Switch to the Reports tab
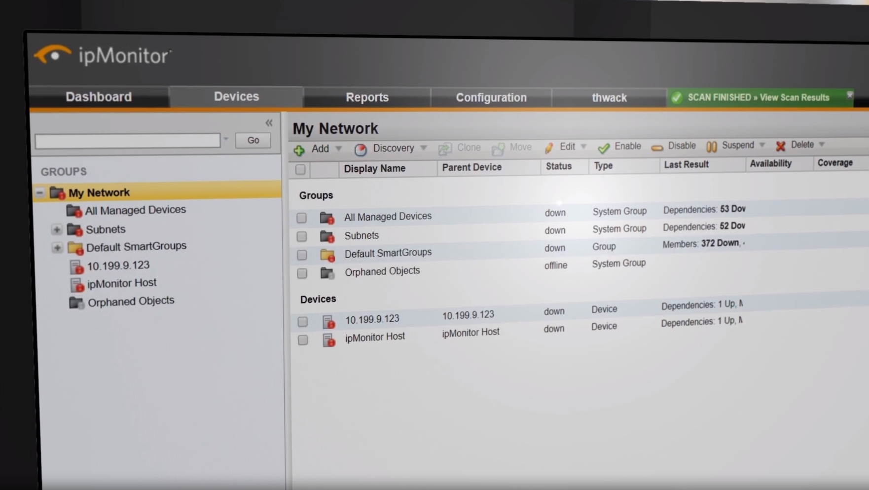 [367, 97]
